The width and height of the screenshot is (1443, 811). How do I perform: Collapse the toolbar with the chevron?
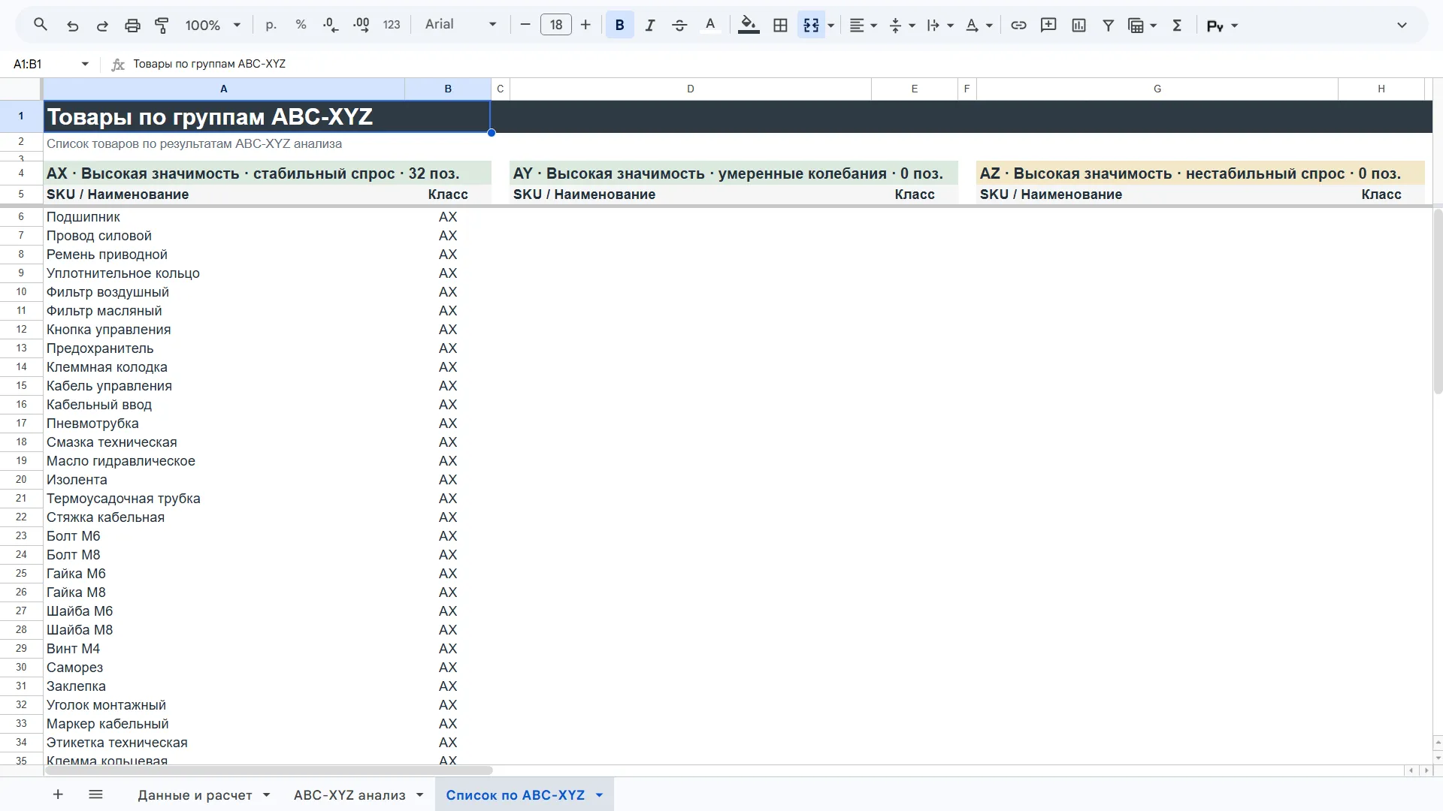(1402, 25)
